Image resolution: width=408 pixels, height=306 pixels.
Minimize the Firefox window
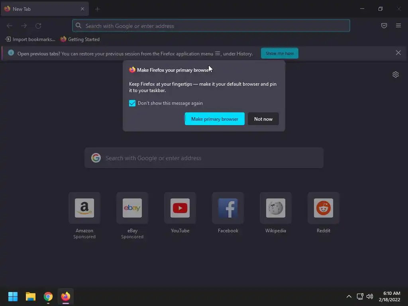click(362, 9)
